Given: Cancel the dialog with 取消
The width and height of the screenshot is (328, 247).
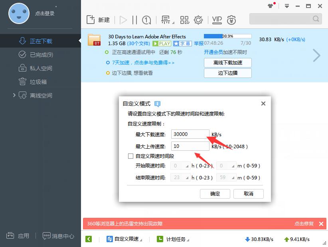Looking at the screenshot, I should point(249,194).
